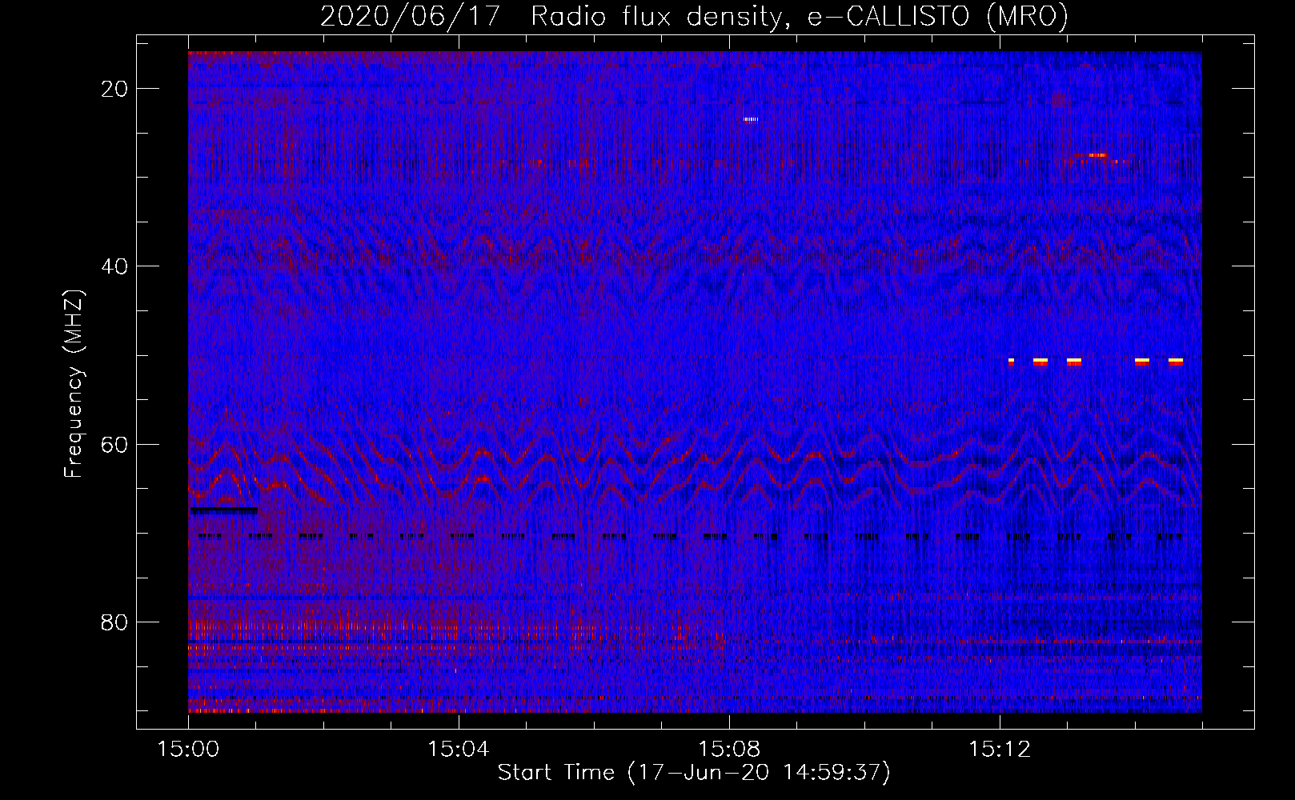Click the 15:04 time tick label

(459, 750)
